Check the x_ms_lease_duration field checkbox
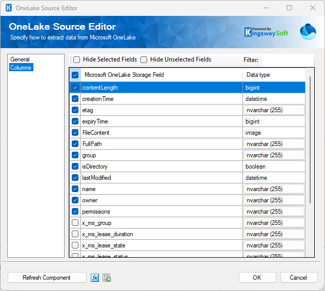Screen dimensions: 325x291 [75, 234]
